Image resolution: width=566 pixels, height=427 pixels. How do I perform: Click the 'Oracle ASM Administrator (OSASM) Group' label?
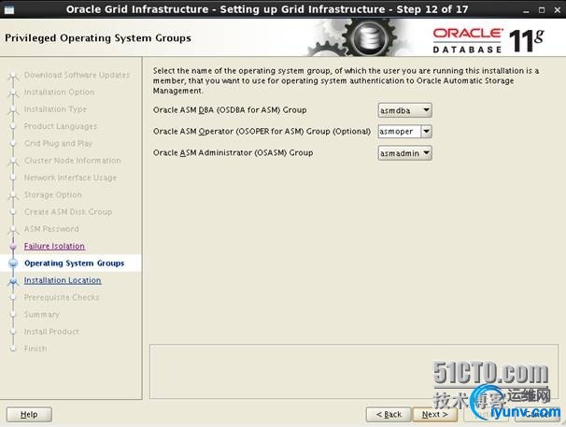click(233, 153)
